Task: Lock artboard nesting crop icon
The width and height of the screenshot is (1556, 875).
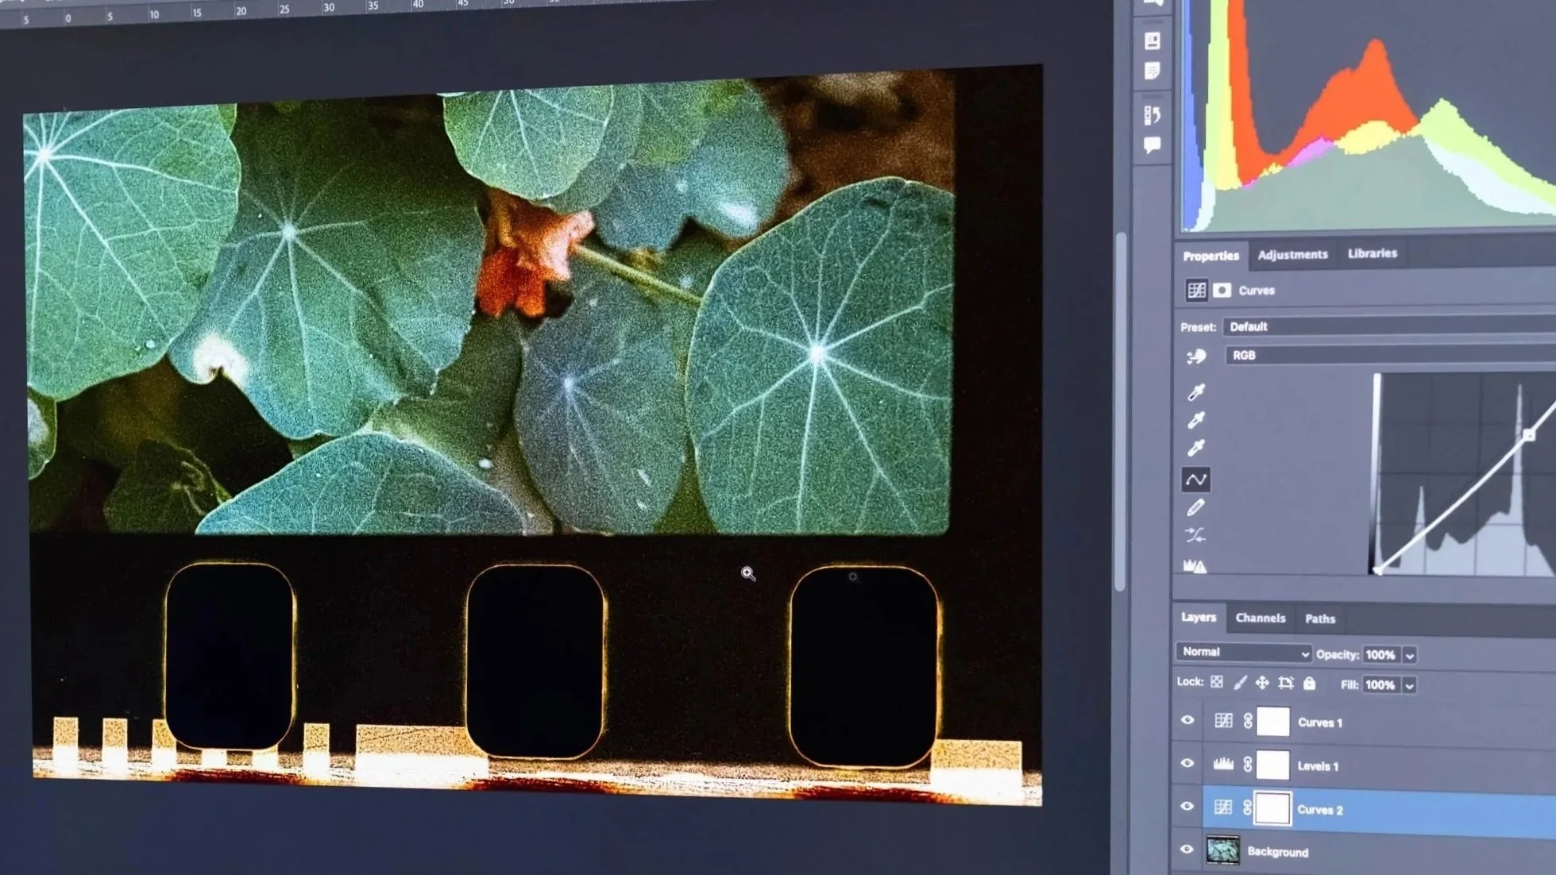Action: point(1286,682)
